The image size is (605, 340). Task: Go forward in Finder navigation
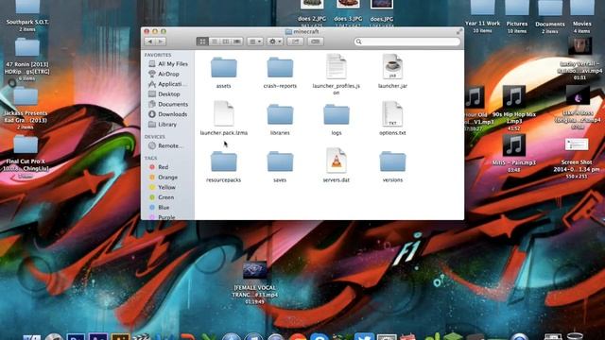pos(161,42)
